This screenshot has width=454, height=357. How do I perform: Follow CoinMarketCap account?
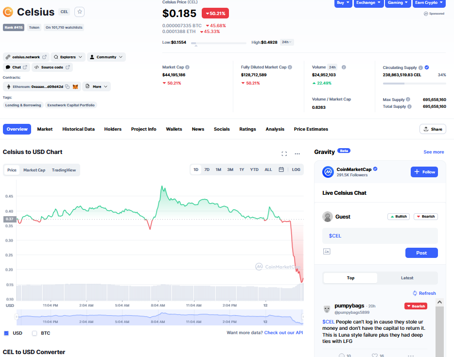click(424, 172)
